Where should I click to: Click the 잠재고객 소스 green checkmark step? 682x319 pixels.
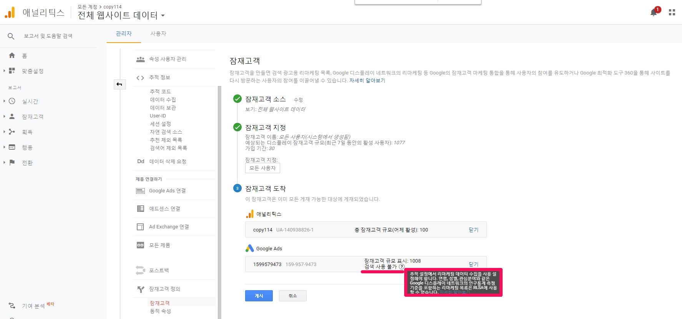237,99
